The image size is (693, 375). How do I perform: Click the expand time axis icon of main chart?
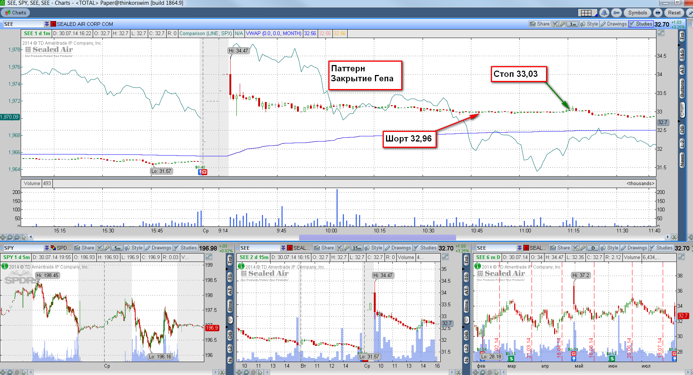(x=674, y=237)
